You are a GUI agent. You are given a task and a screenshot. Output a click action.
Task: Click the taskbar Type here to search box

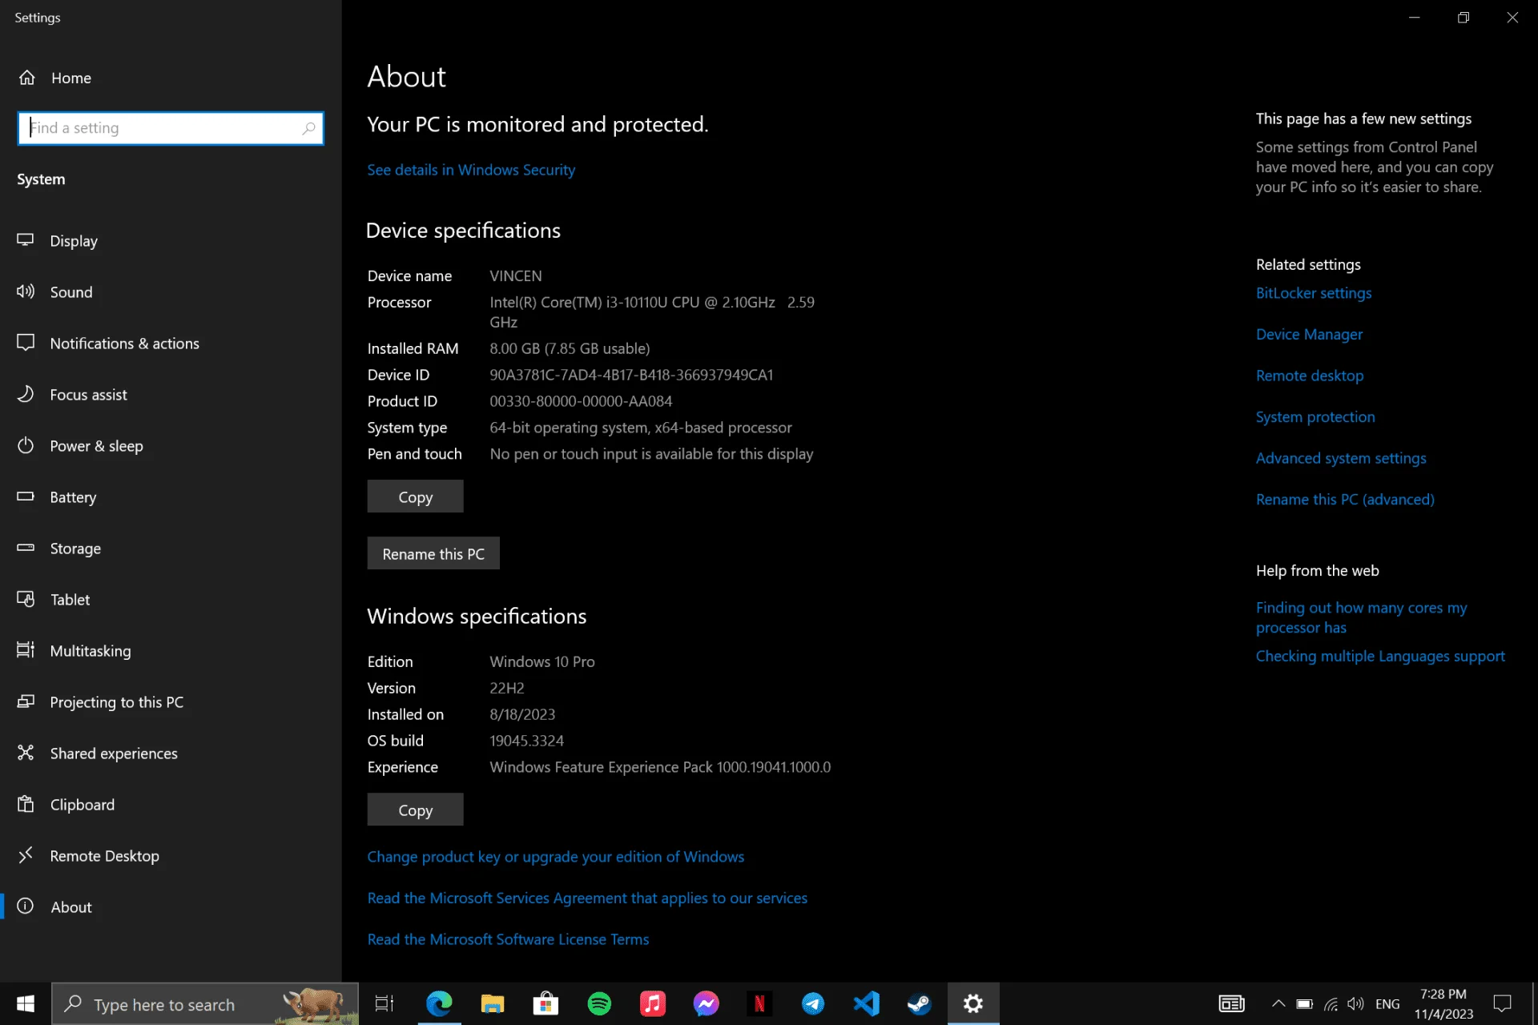point(205,1003)
